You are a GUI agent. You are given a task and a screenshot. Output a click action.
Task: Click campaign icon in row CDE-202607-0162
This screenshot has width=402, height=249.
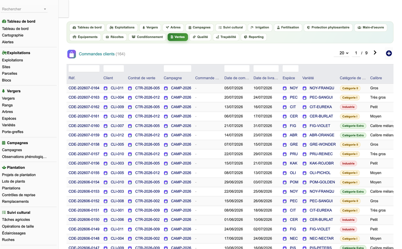click(166, 107)
